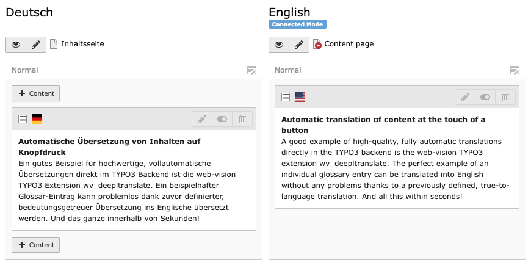
Task: Edit the Normal column in English
Action: click(x=515, y=71)
